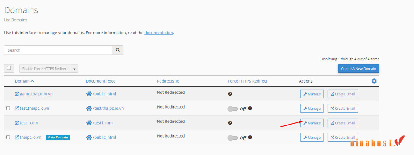
Task: Click info icon next to test.thaipc.io.vn toggle
Action: 250,108
